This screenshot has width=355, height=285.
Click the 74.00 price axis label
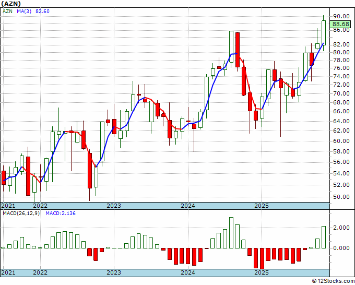[x=341, y=76]
